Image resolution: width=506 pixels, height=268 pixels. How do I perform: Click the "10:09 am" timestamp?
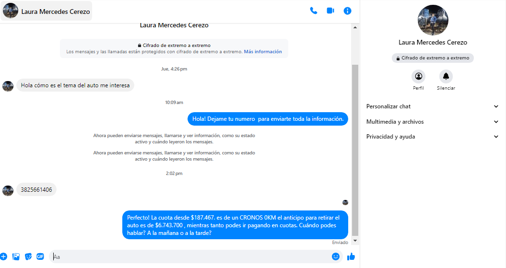(174, 103)
